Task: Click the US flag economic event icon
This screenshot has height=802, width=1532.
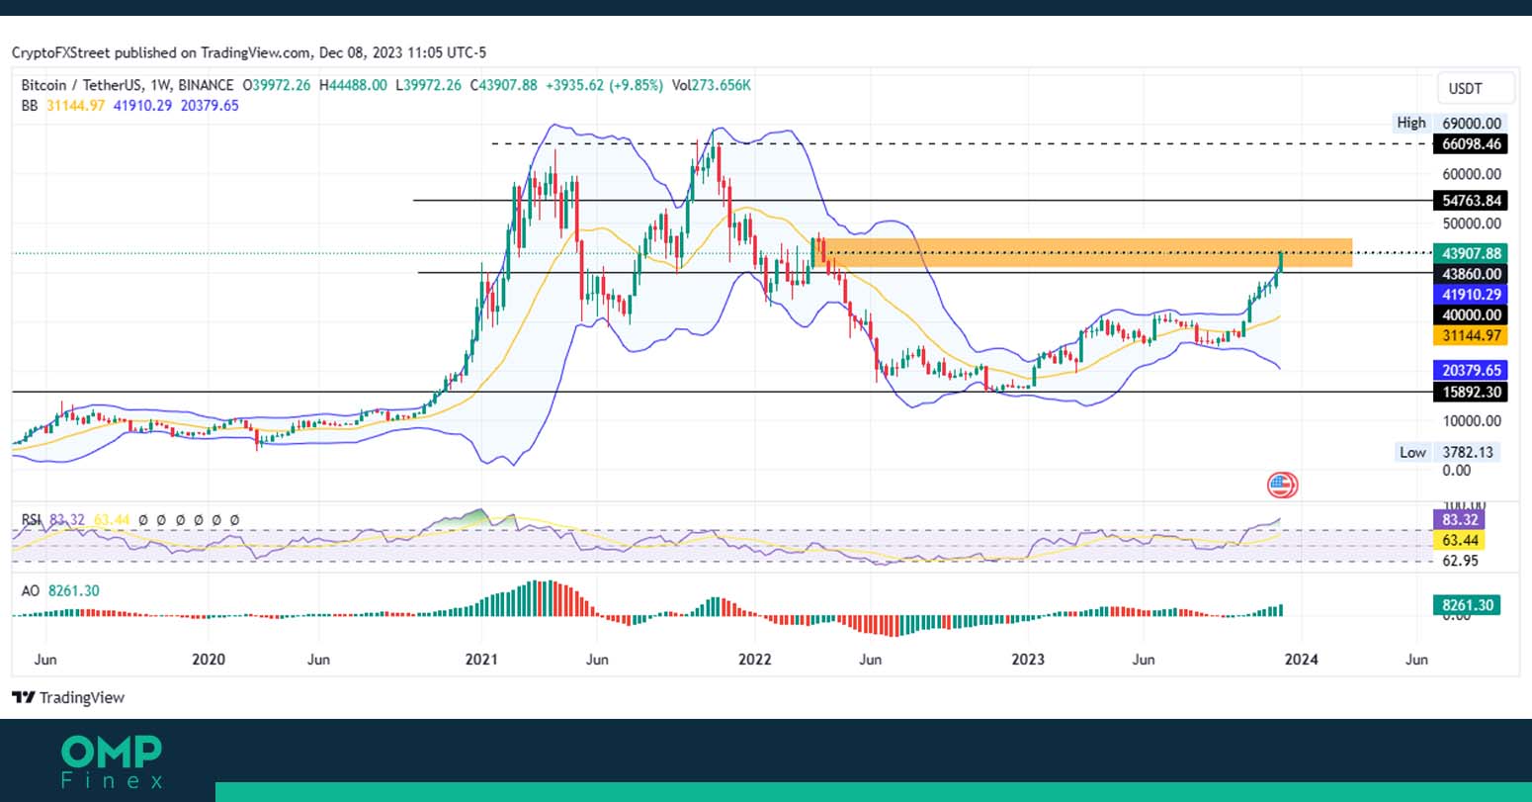Action: click(x=1282, y=486)
